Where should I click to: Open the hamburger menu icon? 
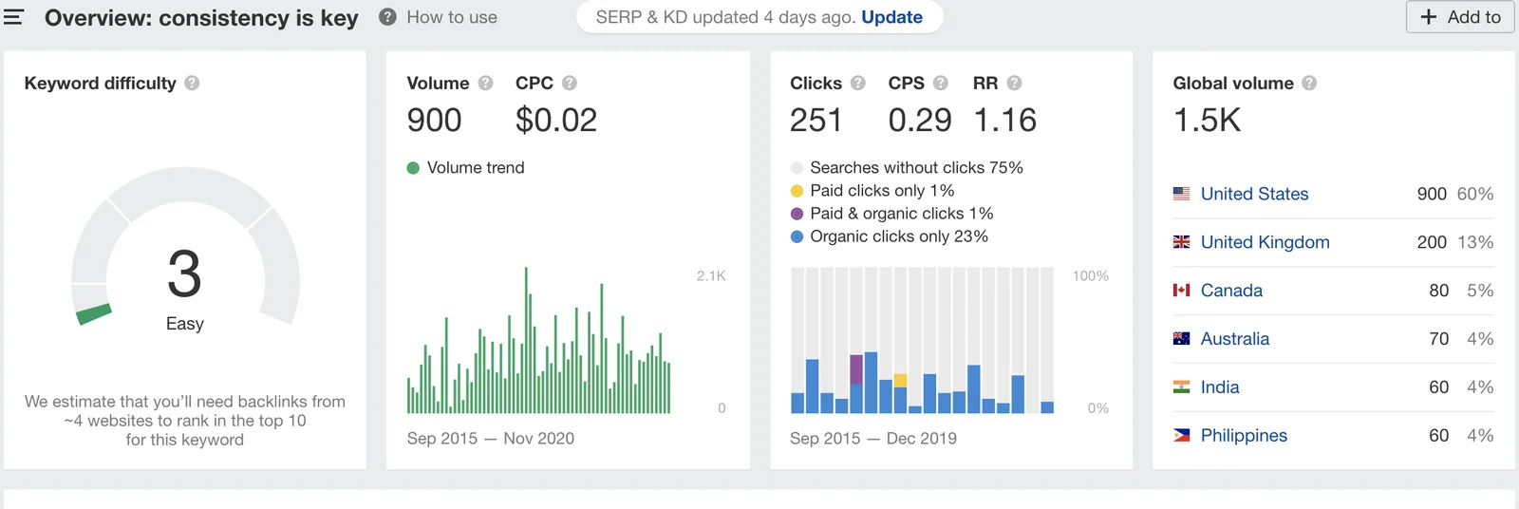(13, 17)
